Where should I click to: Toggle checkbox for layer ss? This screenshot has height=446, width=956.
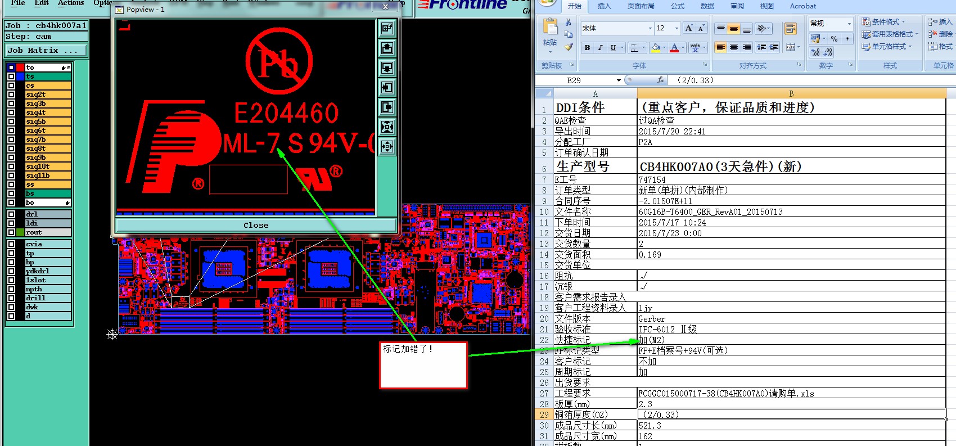pos(11,184)
